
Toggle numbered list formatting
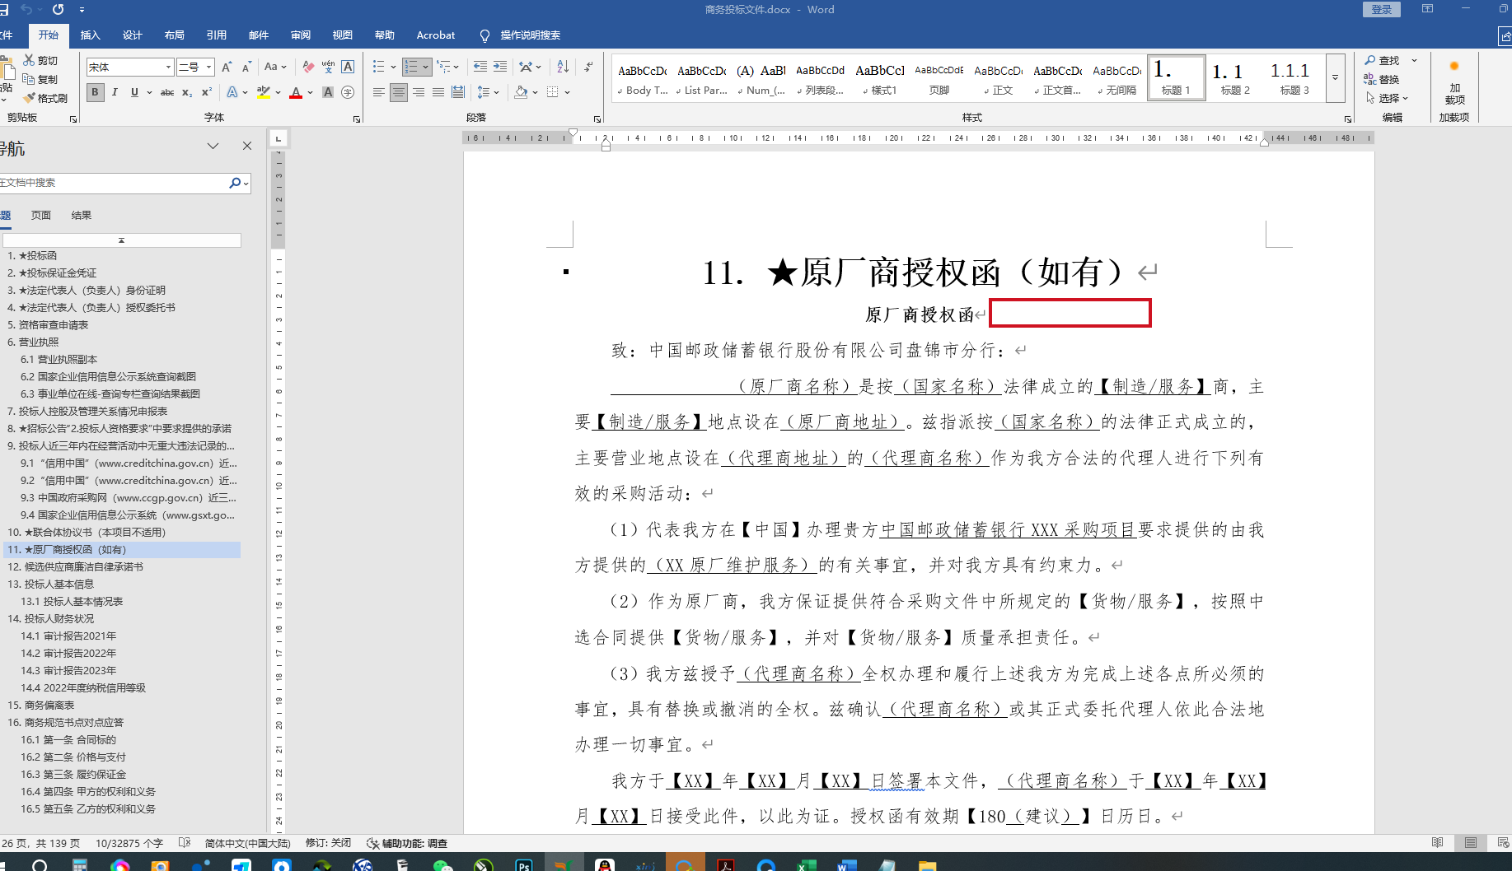411,67
